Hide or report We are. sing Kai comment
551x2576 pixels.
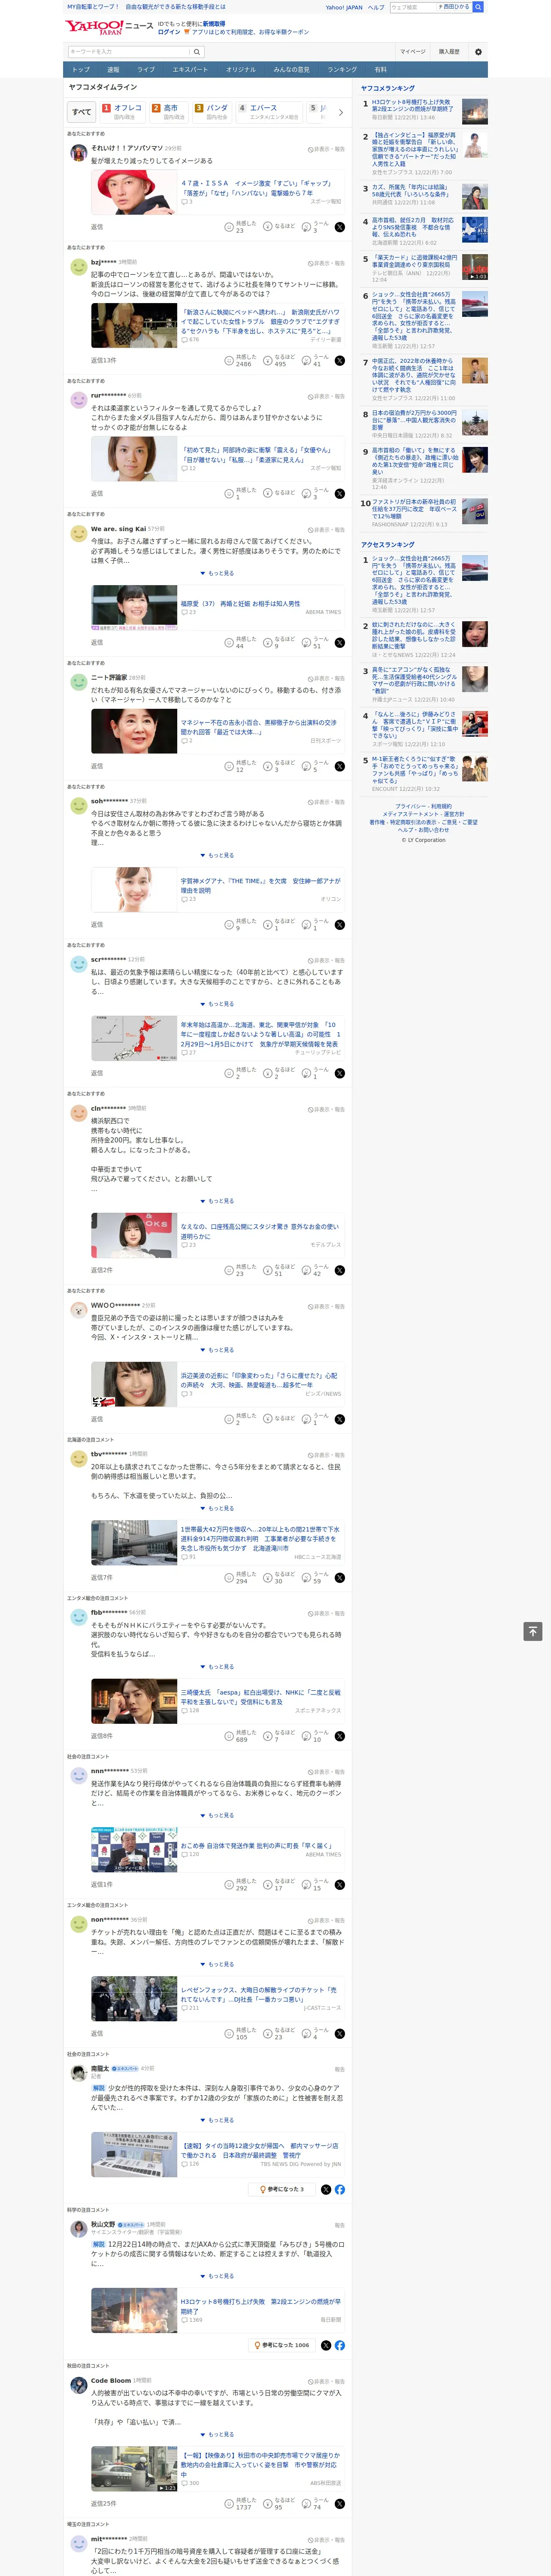click(x=326, y=530)
